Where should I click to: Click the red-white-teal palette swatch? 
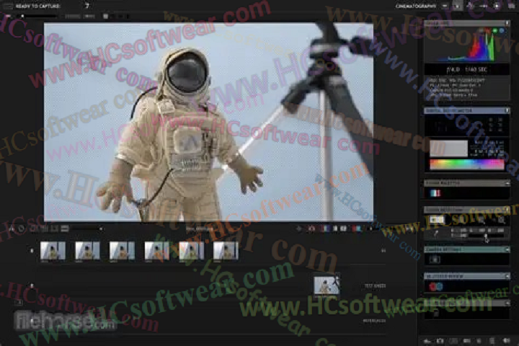[435, 193]
